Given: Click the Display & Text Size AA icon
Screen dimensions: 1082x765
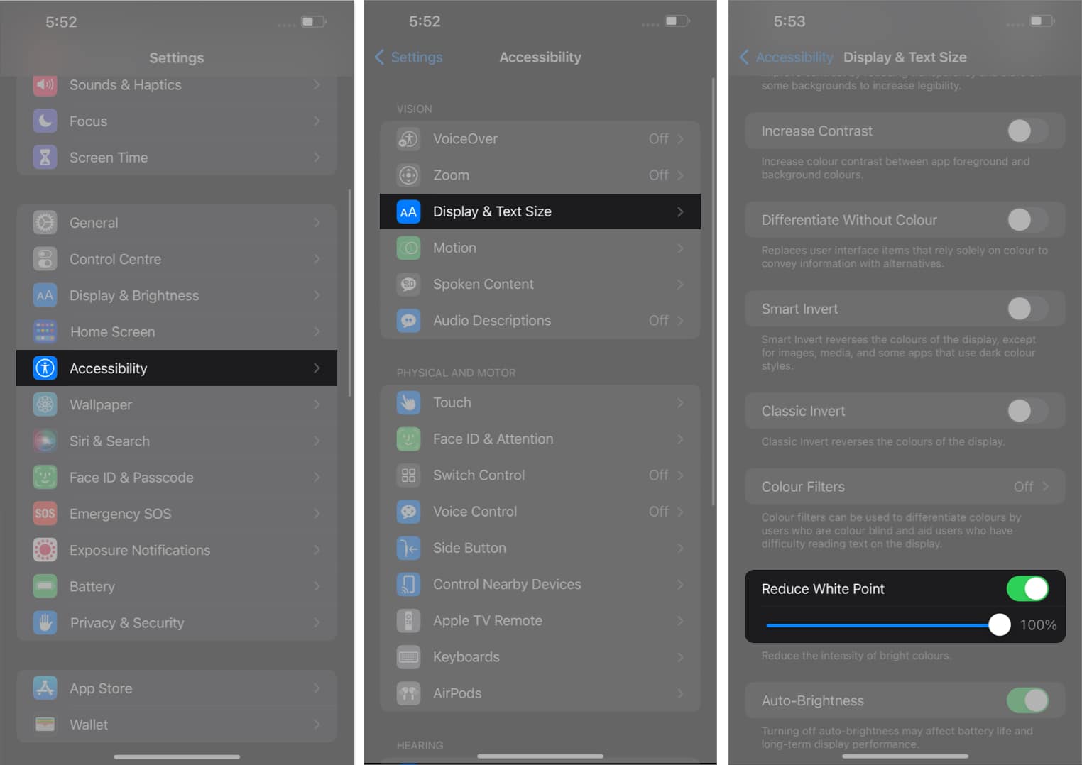Looking at the screenshot, I should (x=408, y=211).
